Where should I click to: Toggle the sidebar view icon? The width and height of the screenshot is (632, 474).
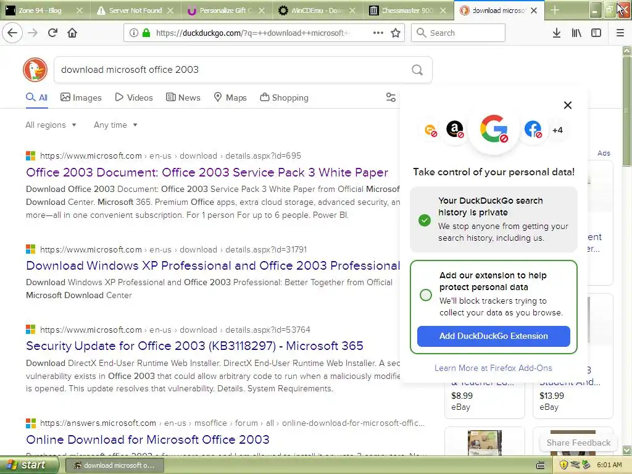point(596,33)
